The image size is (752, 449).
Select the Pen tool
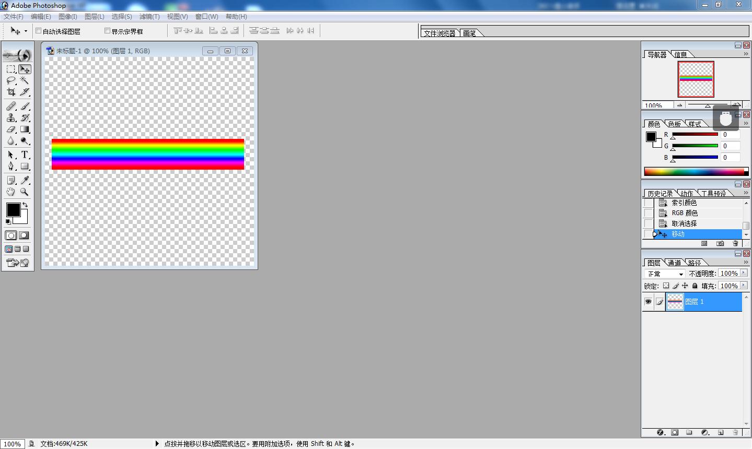point(11,166)
